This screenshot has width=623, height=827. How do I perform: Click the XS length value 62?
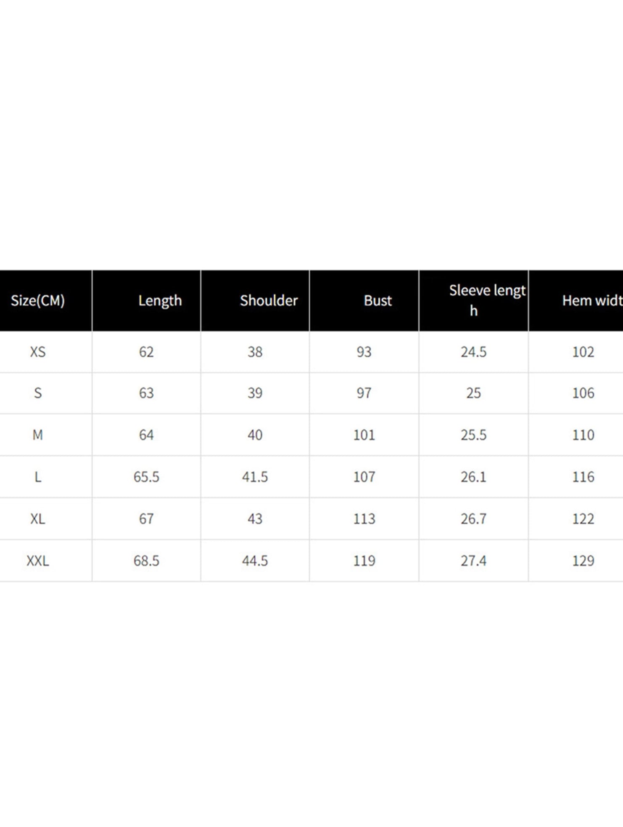click(x=146, y=352)
